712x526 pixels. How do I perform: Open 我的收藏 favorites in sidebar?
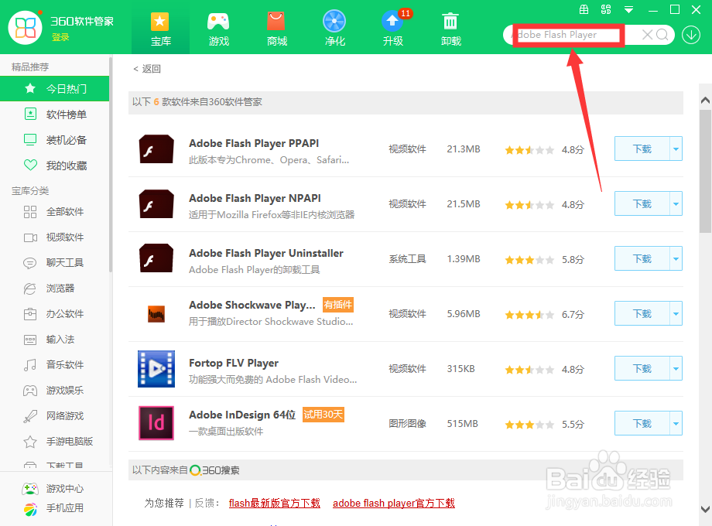click(x=54, y=166)
